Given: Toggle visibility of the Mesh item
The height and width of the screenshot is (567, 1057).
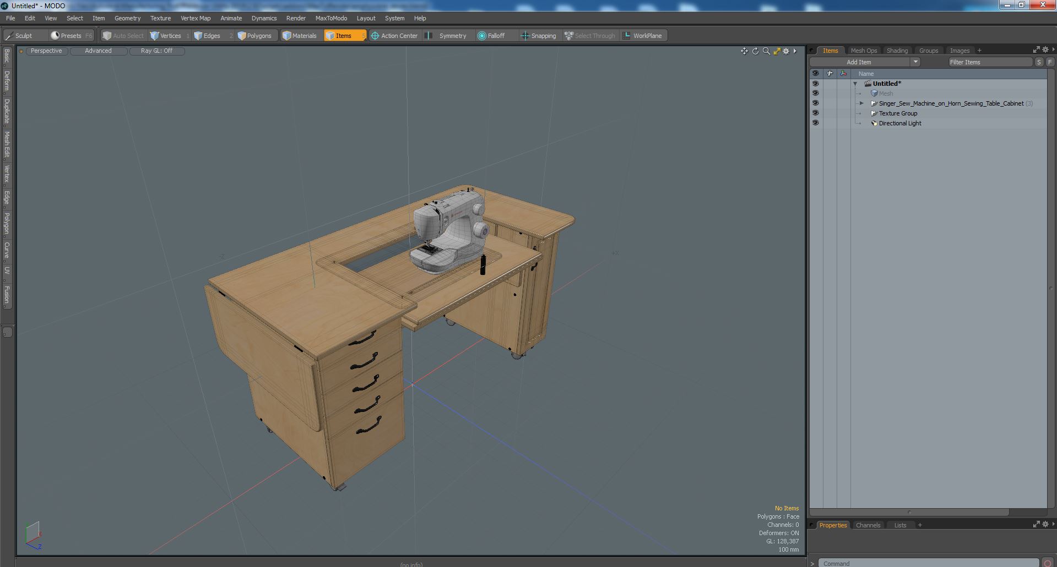Looking at the screenshot, I should (x=815, y=93).
